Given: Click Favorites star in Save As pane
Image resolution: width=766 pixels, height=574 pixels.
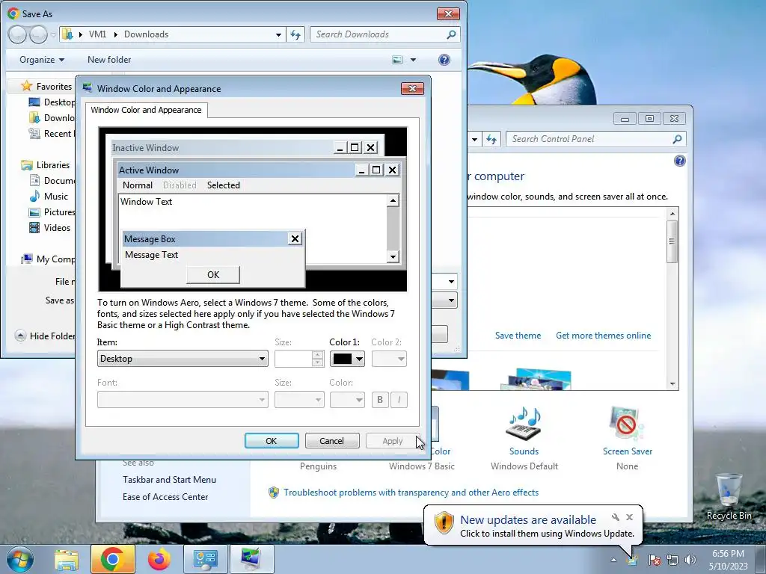Looking at the screenshot, I should [26, 87].
